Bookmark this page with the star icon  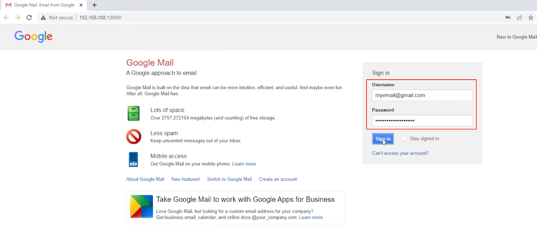531,17
